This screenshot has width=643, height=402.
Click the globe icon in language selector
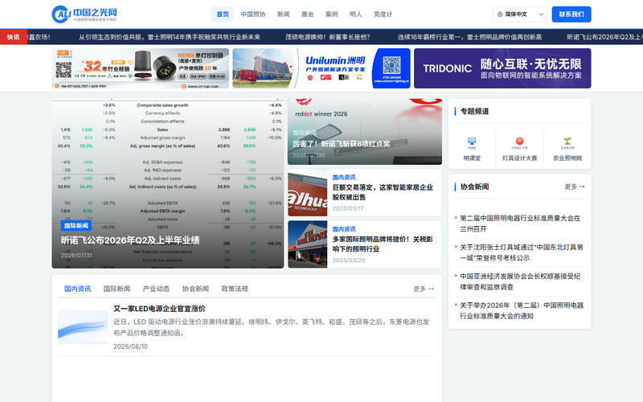500,14
